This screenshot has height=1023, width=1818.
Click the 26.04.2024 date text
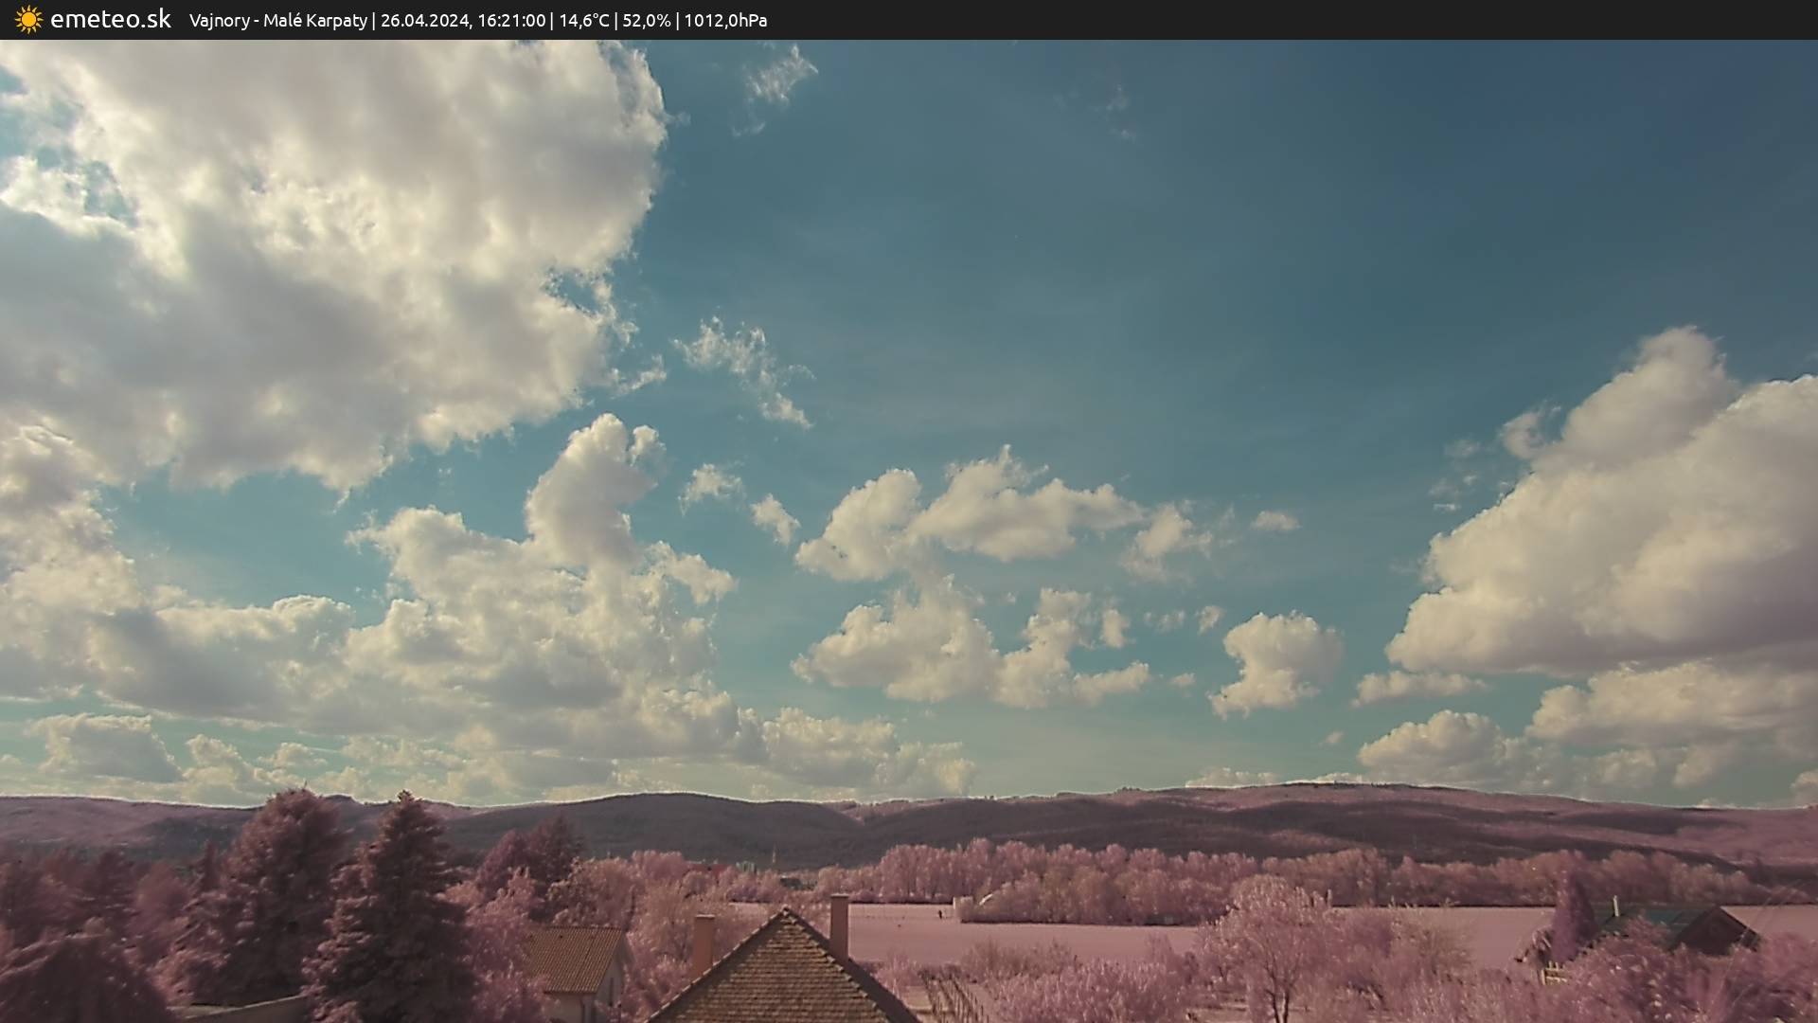tap(424, 20)
